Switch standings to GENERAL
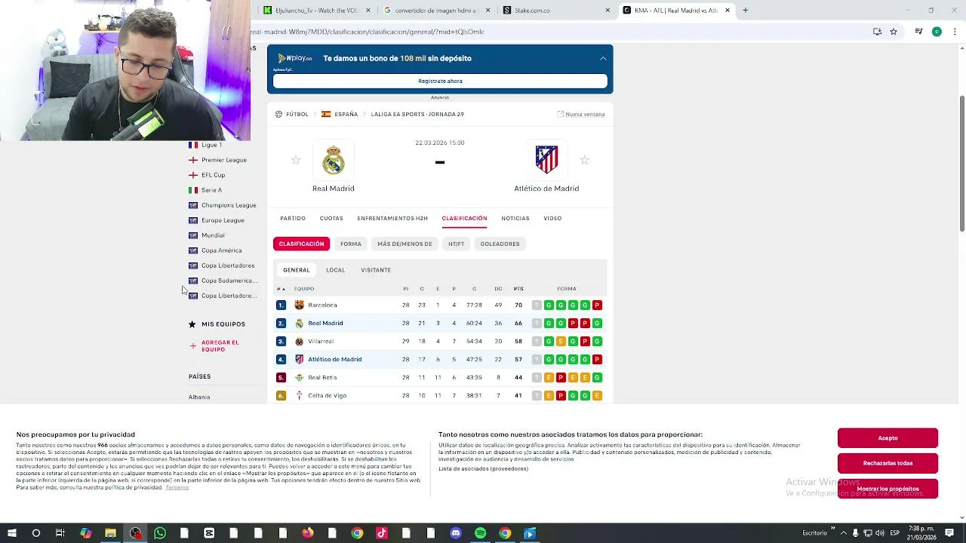 [x=296, y=270]
